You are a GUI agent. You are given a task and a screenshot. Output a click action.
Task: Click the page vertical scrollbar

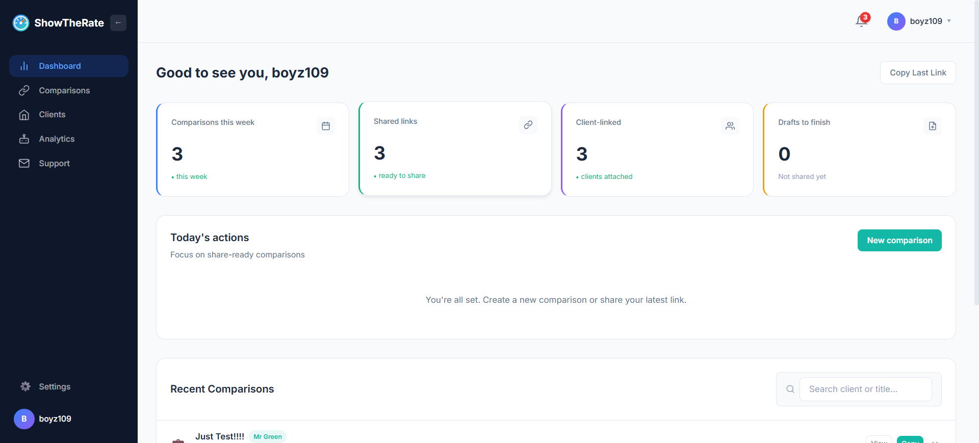click(976, 153)
